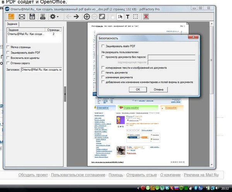Click the Задание column header

coord(26,30)
